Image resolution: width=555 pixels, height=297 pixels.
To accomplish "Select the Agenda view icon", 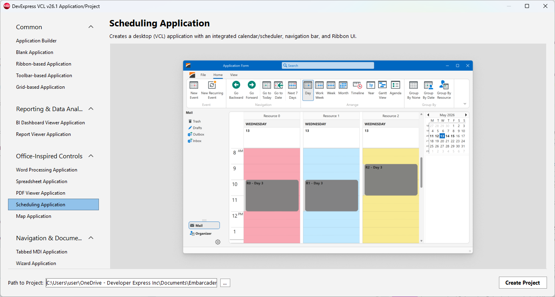I will [x=395, y=85].
